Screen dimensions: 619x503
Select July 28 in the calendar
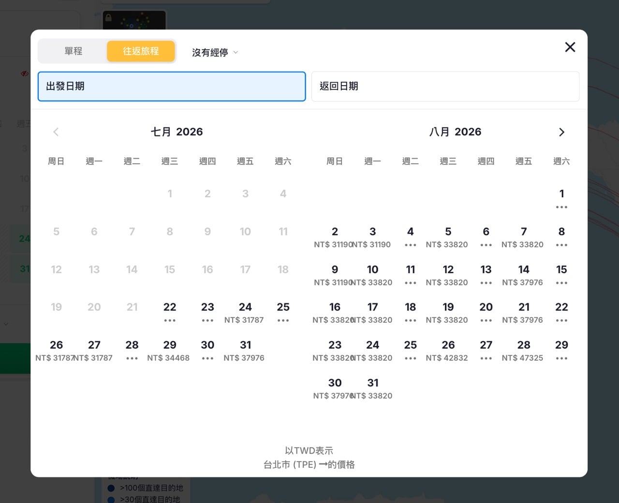132,350
